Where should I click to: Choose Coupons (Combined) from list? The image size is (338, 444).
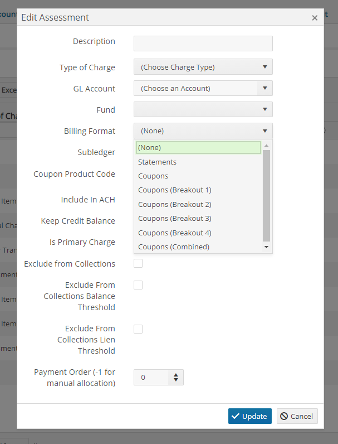[x=198, y=247]
